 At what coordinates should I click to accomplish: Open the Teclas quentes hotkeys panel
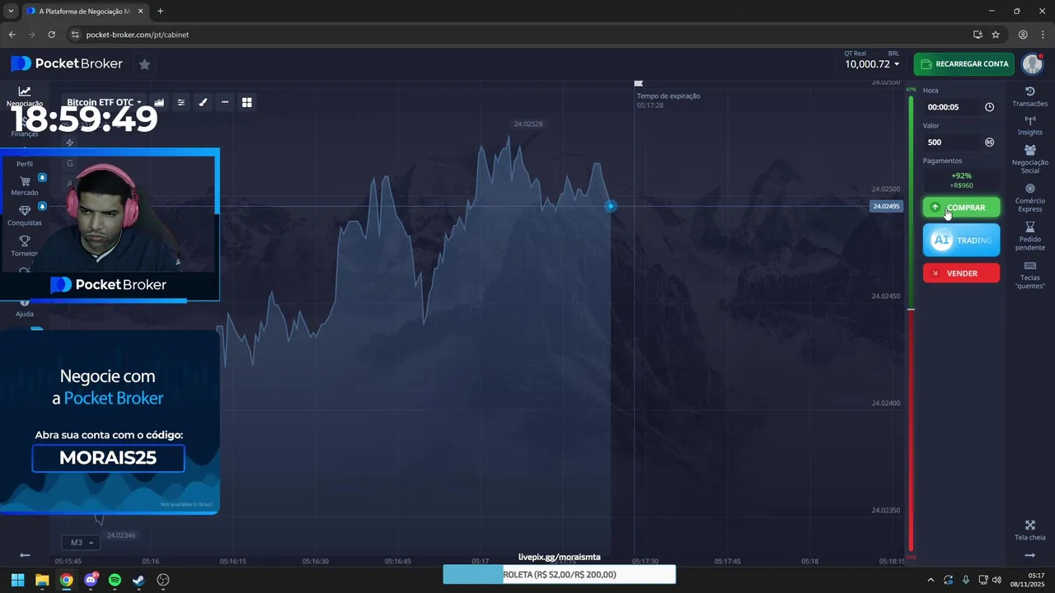[1030, 276]
